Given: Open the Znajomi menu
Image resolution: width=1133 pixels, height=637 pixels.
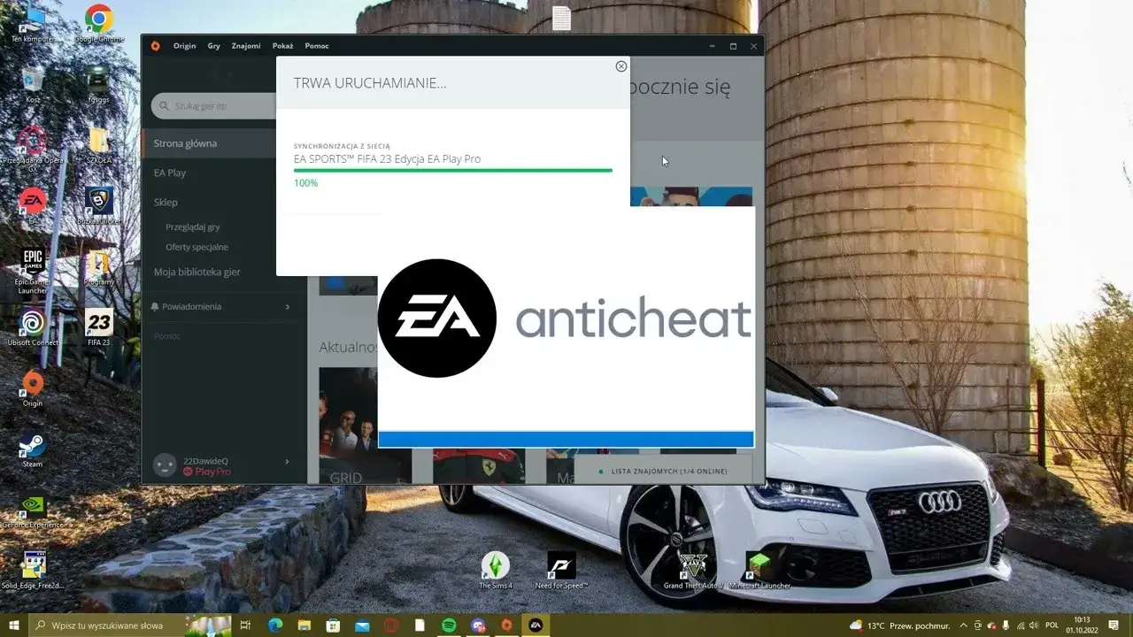Looking at the screenshot, I should tap(246, 46).
